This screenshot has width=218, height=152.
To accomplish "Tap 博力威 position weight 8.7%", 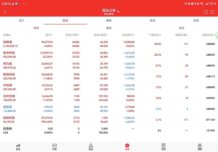I will pos(159,66).
